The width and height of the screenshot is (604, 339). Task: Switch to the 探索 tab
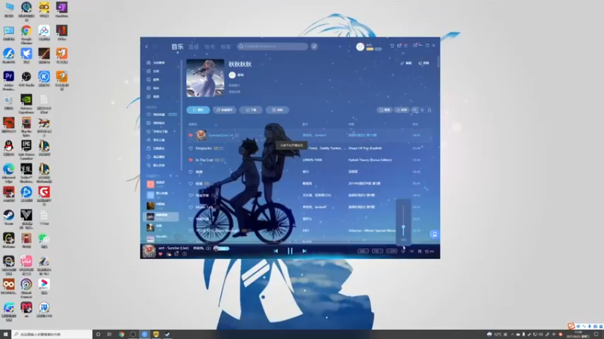(226, 47)
